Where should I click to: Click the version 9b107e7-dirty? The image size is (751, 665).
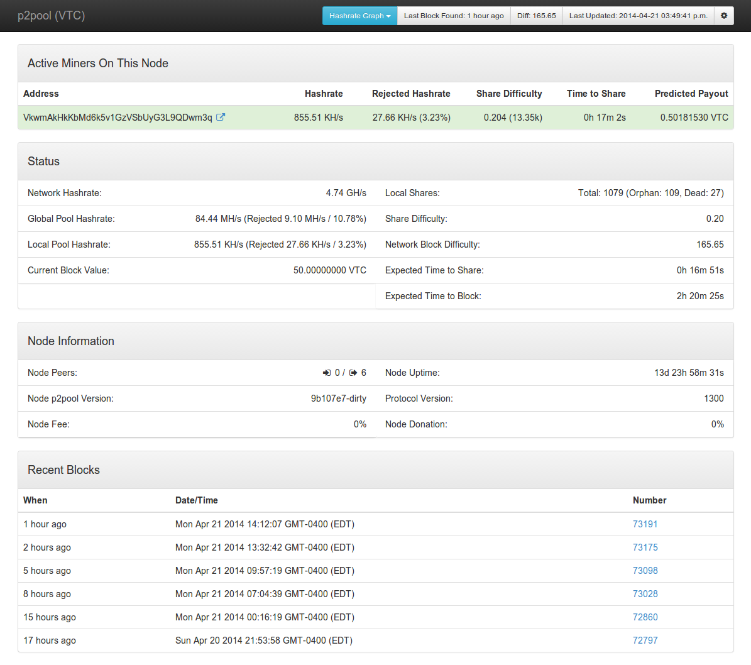point(338,398)
